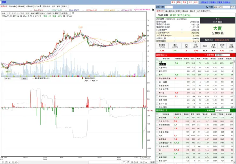Image resolution: width=236 pixels, height=164 pixels.
Task: Open the 統計天數 dropdown
Action: 169,7
